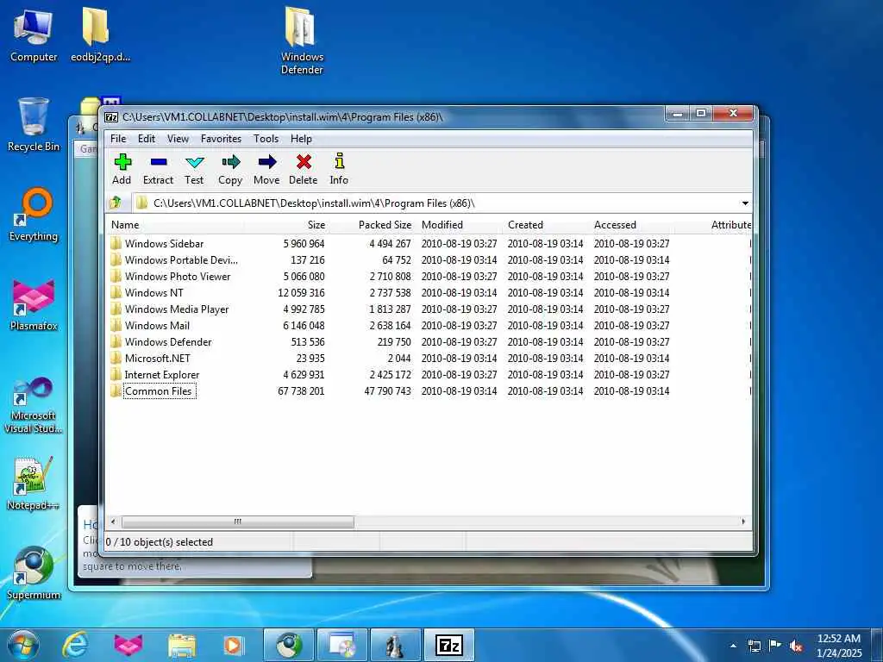Image resolution: width=883 pixels, height=662 pixels.
Task: Click the 7-Zip taskbar button
Action: pyautogui.click(x=448, y=645)
